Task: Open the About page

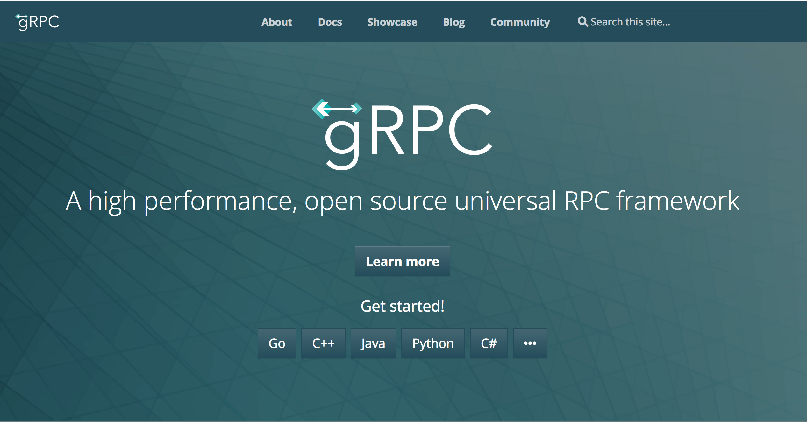Action: [276, 22]
